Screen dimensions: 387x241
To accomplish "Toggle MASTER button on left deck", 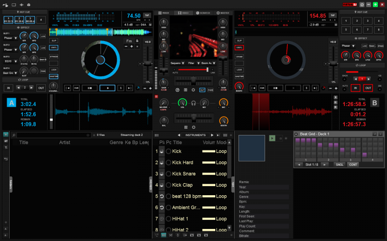I will (54, 76).
